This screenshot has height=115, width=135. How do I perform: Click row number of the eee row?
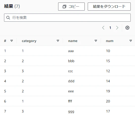tap(5, 91)
